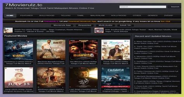Click the 7Movierulz.tc site title
This screenshot has height=97, width=184.
click(x=24, y=5)
